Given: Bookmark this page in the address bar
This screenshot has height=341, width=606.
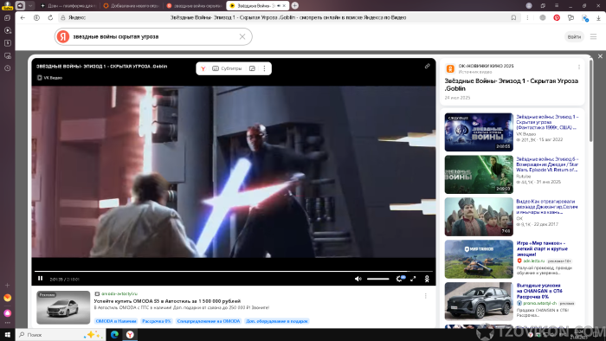Looking at the screenshot, I should click(x=513, y=17).
